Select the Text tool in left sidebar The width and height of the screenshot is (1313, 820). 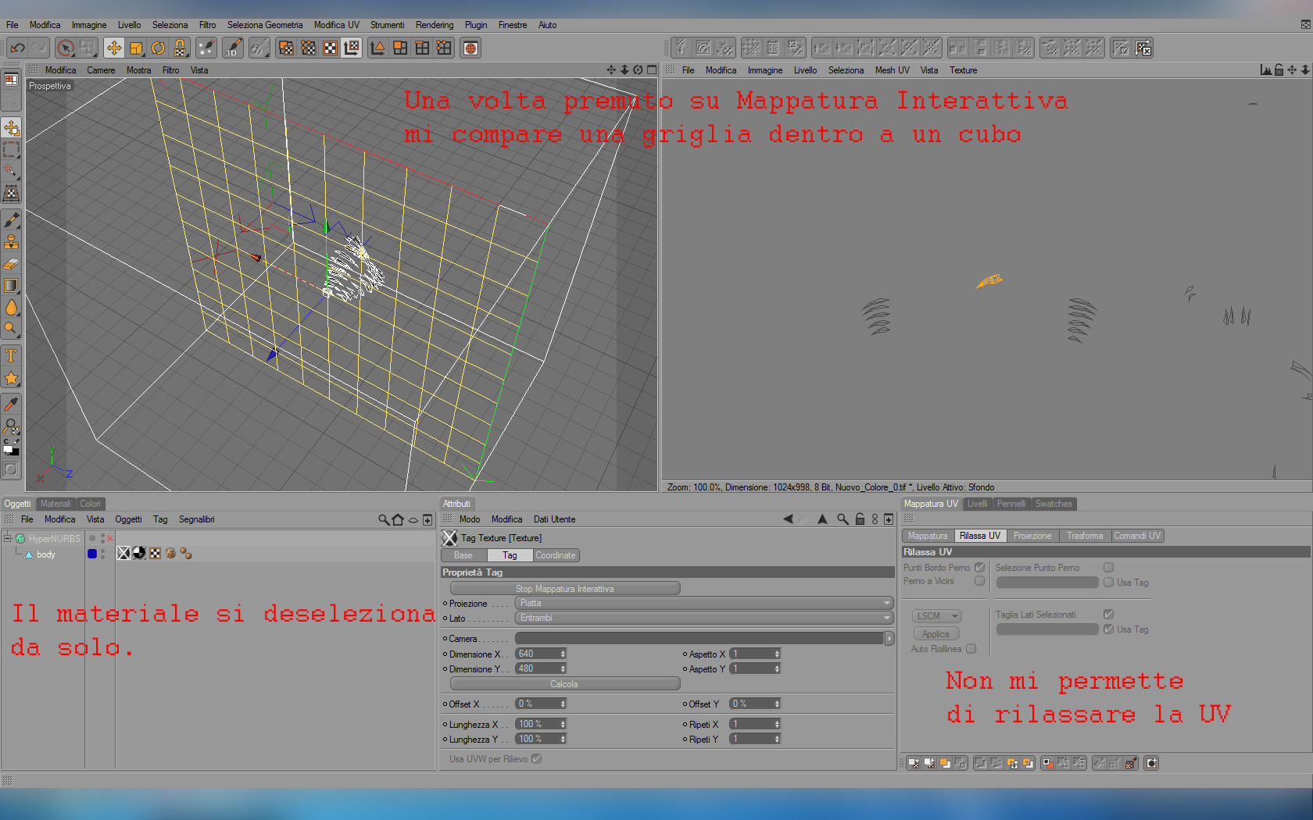(11, 356)
